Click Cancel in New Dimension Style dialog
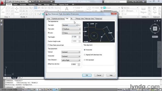This screenshot has height=91, width=162. [99, 75]
